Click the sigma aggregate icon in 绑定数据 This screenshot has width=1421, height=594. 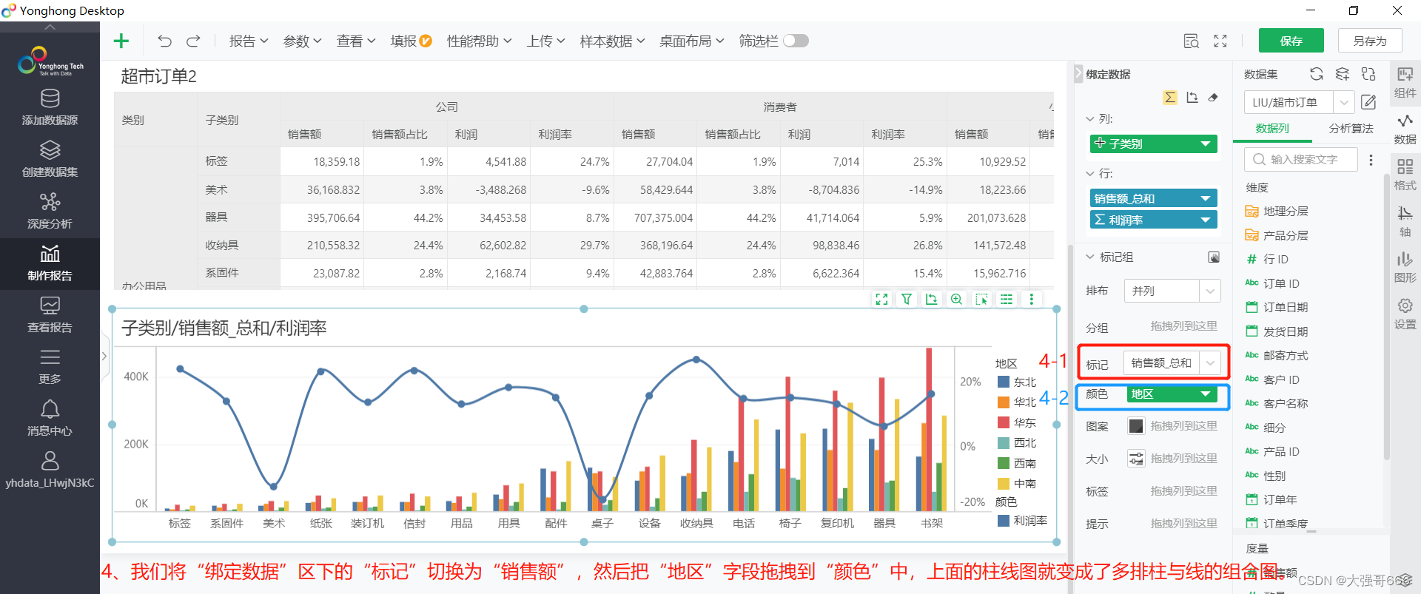(1170, 98)
